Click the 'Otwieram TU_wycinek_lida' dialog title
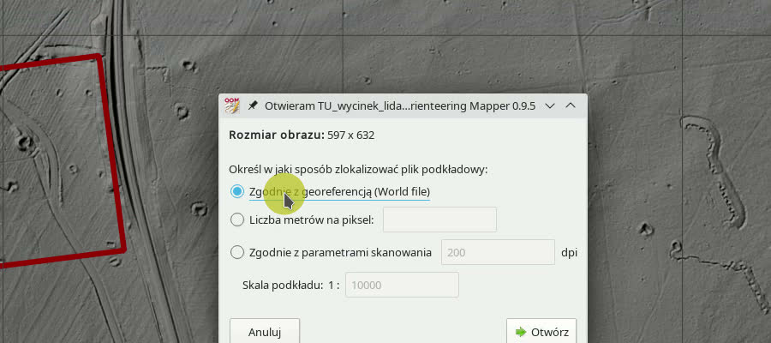The height and width of the screenshot is (343, 771). [x=400, y=105]
